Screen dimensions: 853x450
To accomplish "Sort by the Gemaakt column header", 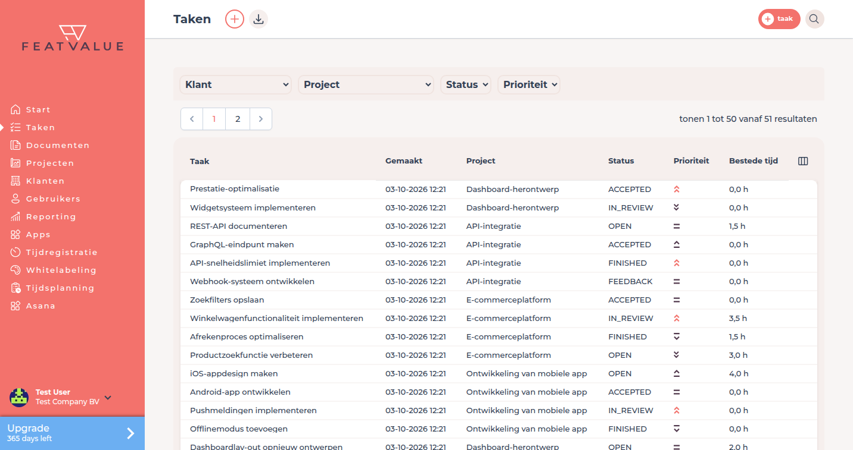I will click(x=404, y=161).
